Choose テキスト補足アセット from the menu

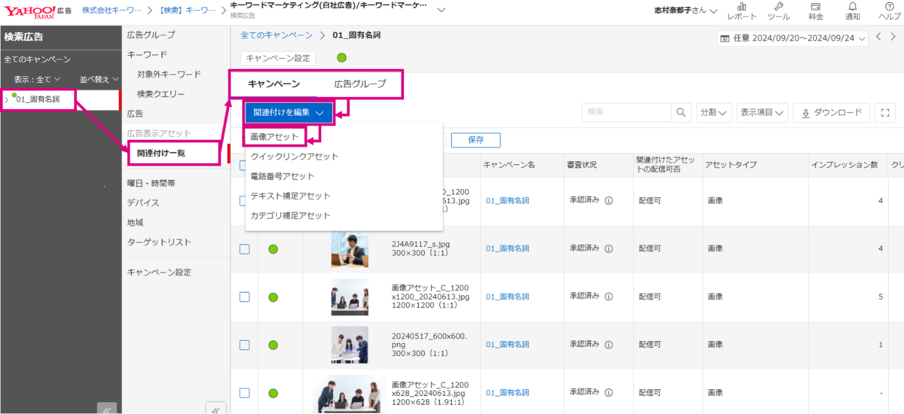(x=290, y=196)
